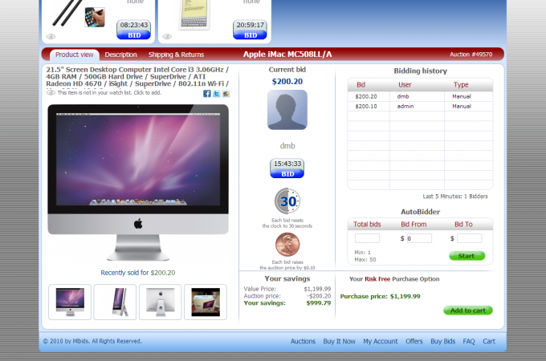Place bid on iMac with 15:43:33 timer

[x=287, y=173]
